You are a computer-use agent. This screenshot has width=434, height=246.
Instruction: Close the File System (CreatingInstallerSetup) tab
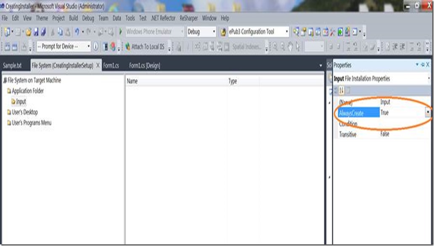tap(98, 65)
